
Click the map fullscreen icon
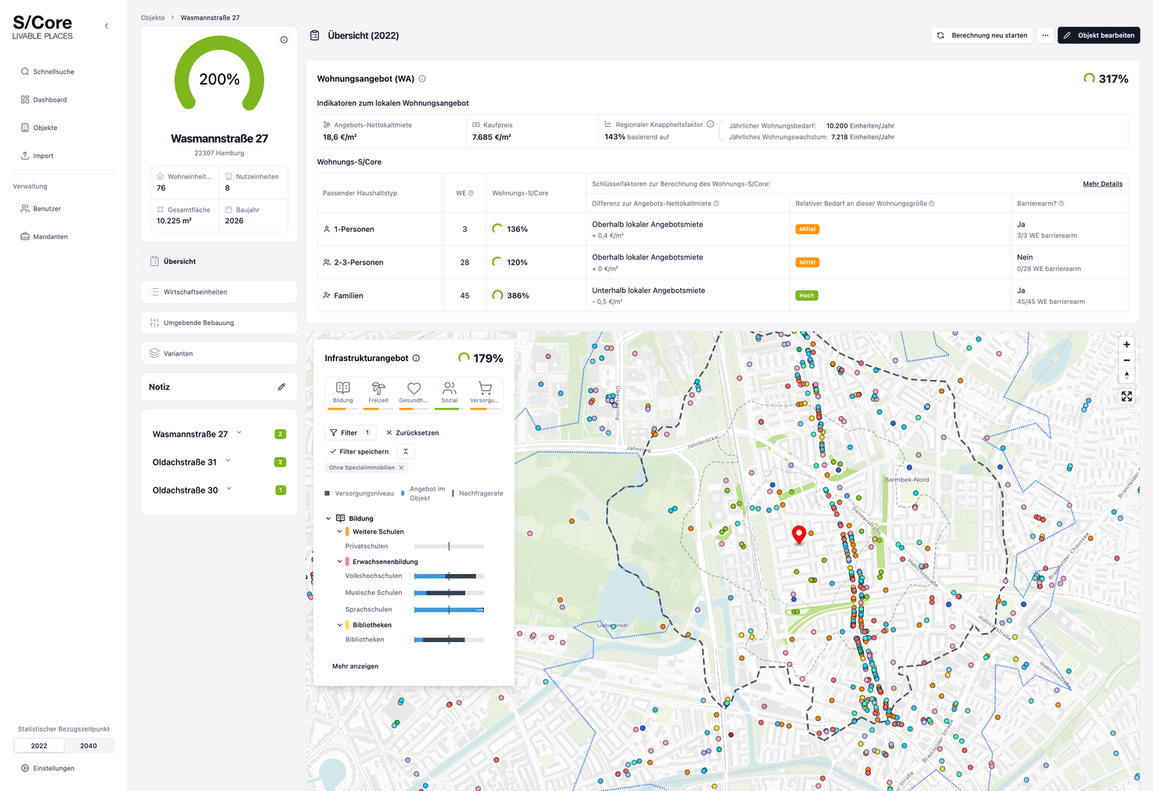tap(1126, 396)
